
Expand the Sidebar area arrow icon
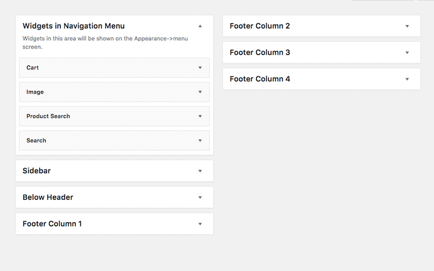click(200, 171)
